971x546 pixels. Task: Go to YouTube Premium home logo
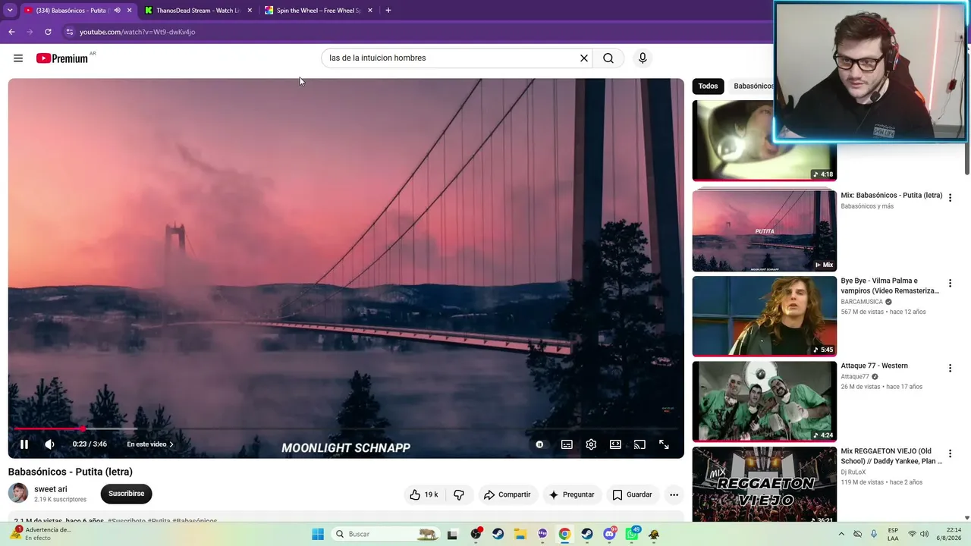(62, 58)
